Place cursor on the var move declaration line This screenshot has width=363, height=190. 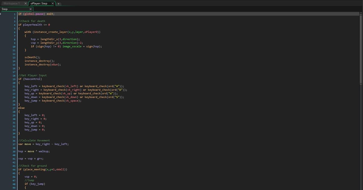tap(43, 144)
